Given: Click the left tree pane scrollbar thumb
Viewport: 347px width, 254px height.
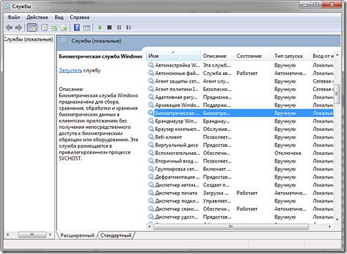Looking at the screenshot, I should pos(32,235).
